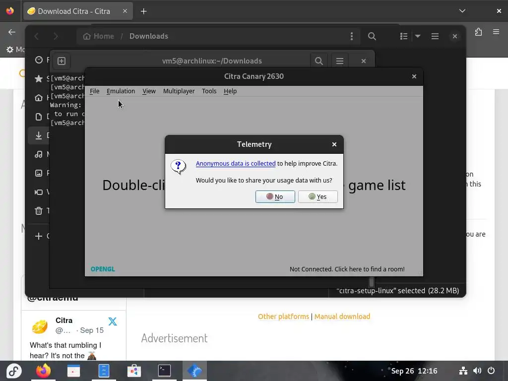Open the Firefox extensions icon
Screen dimensions: 508x381
tap(479, 32)
